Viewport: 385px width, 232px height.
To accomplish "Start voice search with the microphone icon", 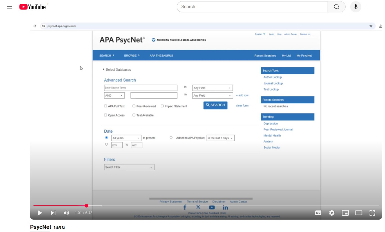I will 356,7.
